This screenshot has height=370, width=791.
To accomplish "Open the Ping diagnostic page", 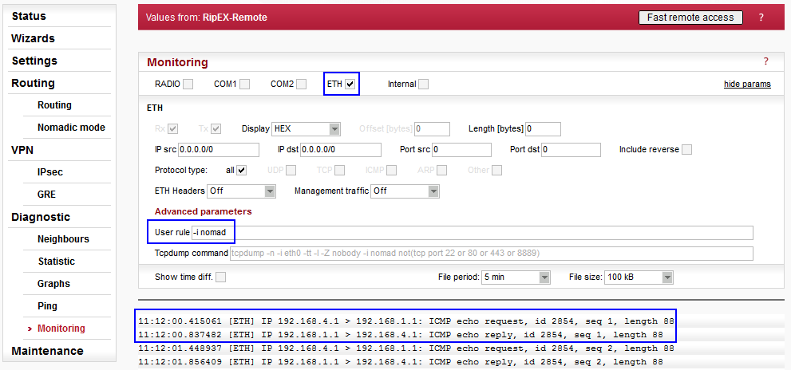I will [47, 306].
